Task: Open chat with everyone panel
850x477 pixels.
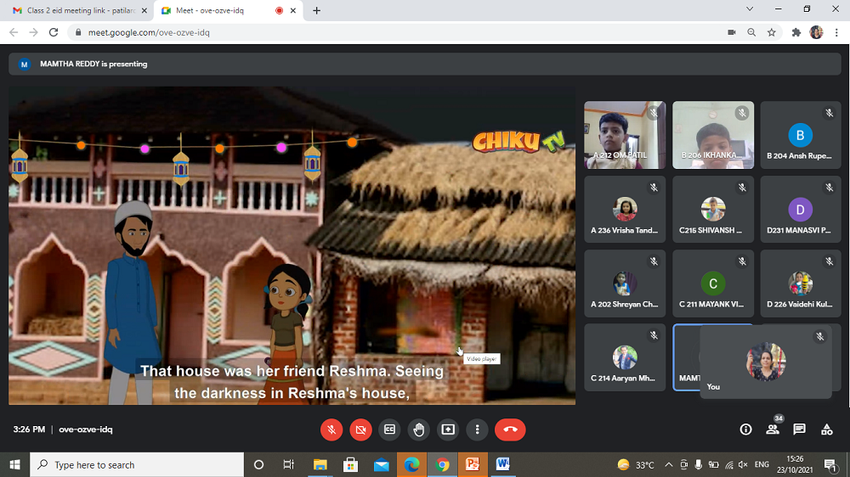Action: coord(799,429)
